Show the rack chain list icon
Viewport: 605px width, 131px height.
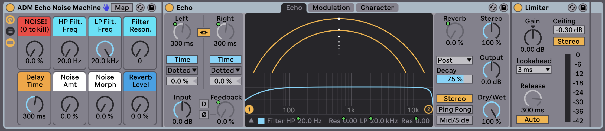click(10, 31)
